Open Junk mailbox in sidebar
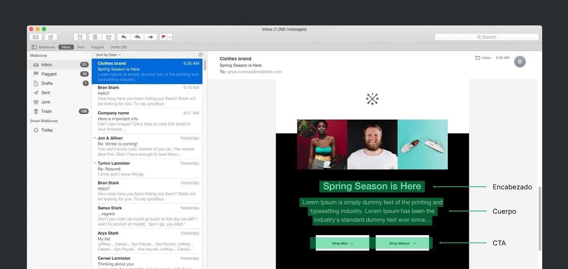This screenshot has width=568, height=269. click(x=59, y=102)
